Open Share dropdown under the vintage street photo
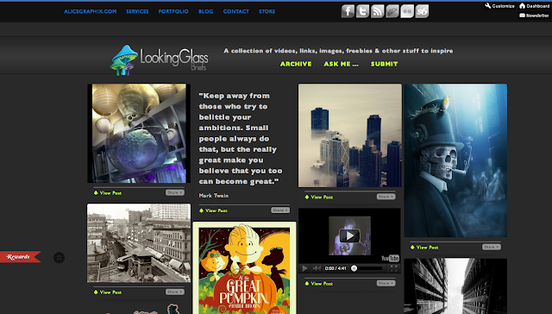Screen dimensions: 552x314 [x=175, y=292]
